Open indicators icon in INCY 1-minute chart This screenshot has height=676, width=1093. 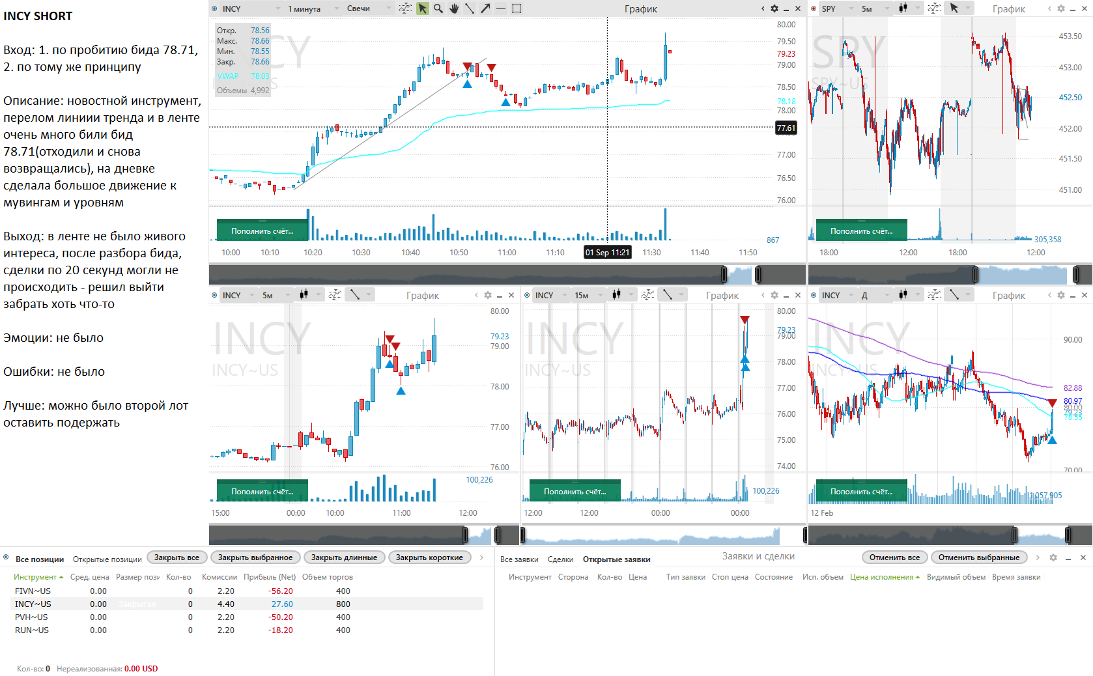[x=405, y=8]
